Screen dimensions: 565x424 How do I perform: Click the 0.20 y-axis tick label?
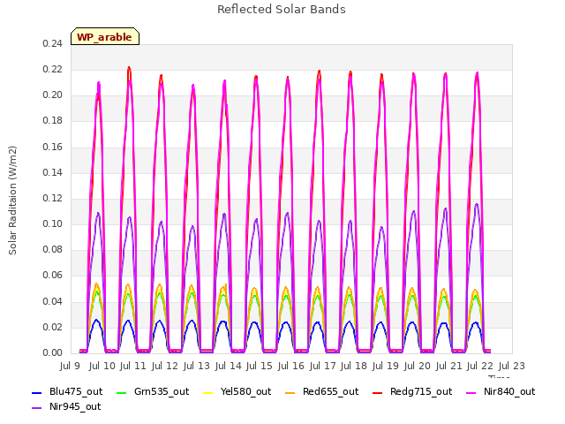pyautogui.click(x=53, y=95)
